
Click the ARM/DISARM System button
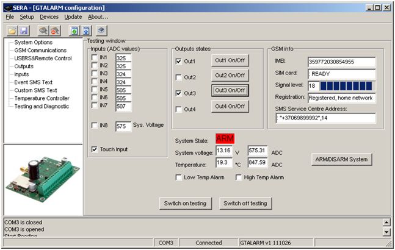(342, 159)
